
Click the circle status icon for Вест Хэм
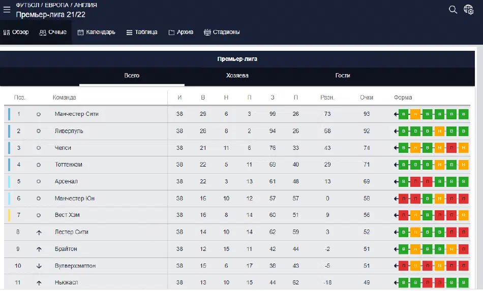coord(39,215)
